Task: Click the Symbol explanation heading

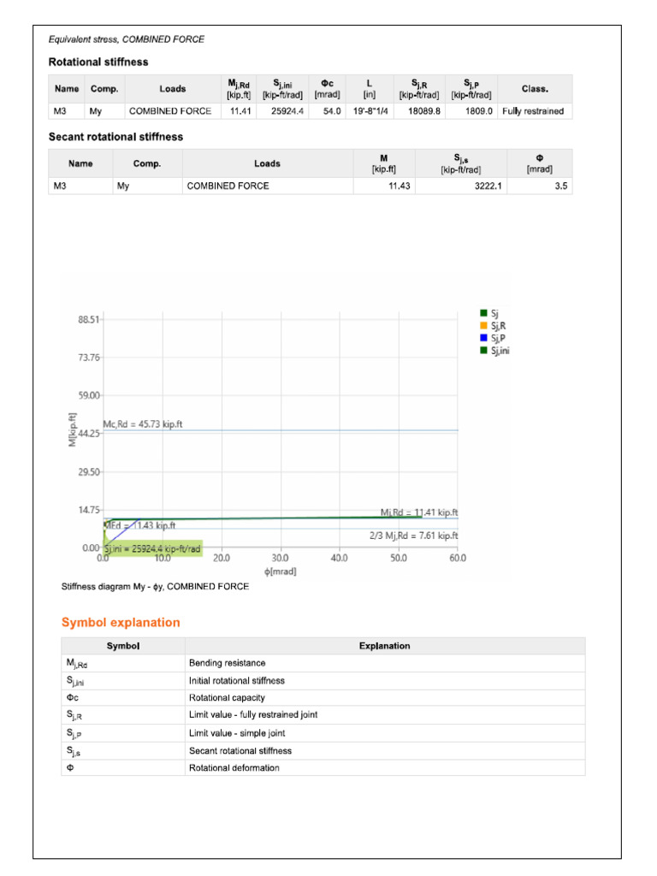Action: pos(121,623)
